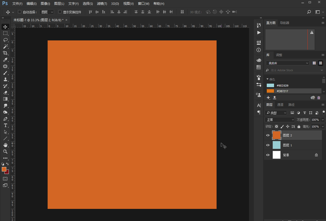Switch to the 通道 tab
This screenshot has width=326, height=221.
(x=280, y=105)
